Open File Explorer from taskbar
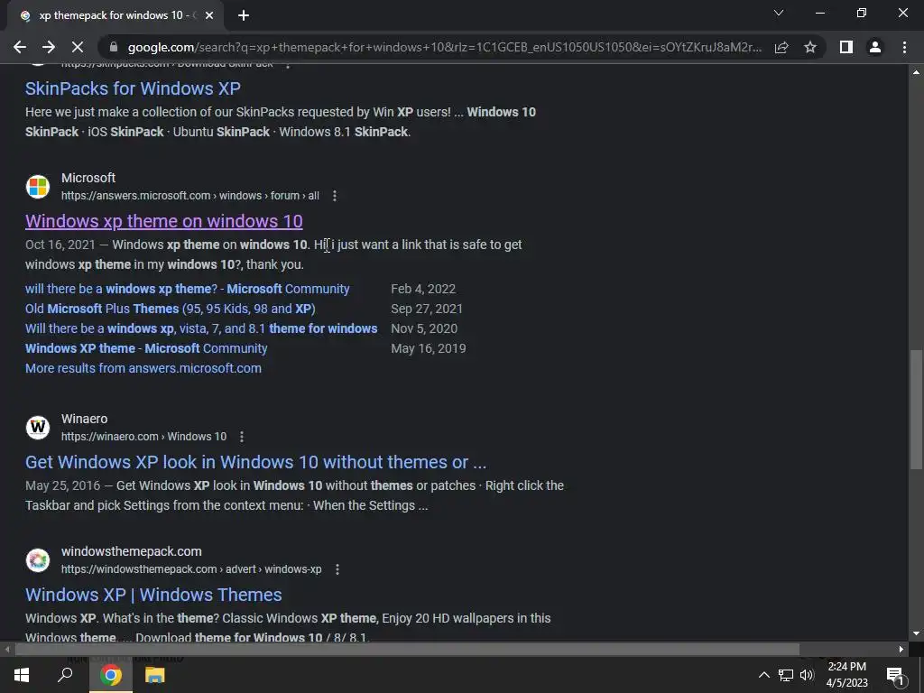 pos(154,675)
